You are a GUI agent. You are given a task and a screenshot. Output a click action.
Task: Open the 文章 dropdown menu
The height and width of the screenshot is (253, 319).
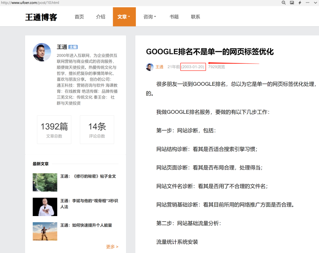point(124,17)
